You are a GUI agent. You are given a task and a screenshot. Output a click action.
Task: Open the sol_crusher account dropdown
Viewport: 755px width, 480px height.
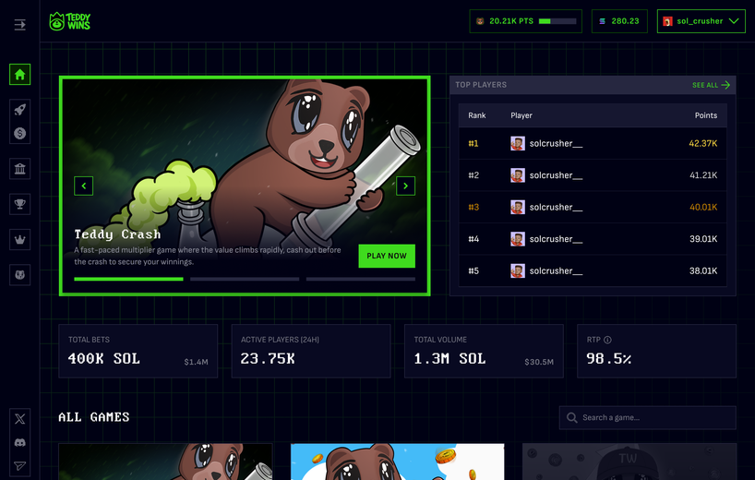tap(701, 21)
